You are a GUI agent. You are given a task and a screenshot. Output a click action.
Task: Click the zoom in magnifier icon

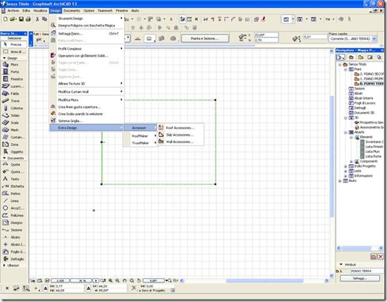tap(110, 281)
